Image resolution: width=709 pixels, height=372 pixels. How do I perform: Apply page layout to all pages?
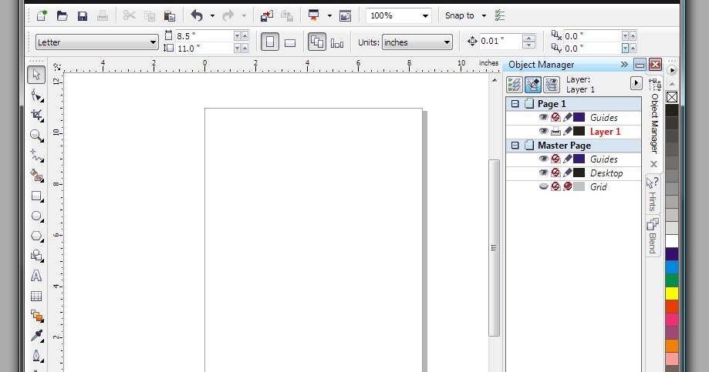click(317, 42)
